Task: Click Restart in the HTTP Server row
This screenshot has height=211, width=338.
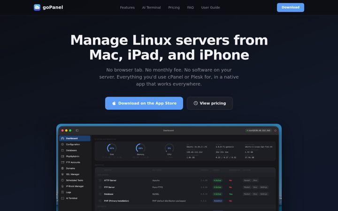Action: [247, 181]
